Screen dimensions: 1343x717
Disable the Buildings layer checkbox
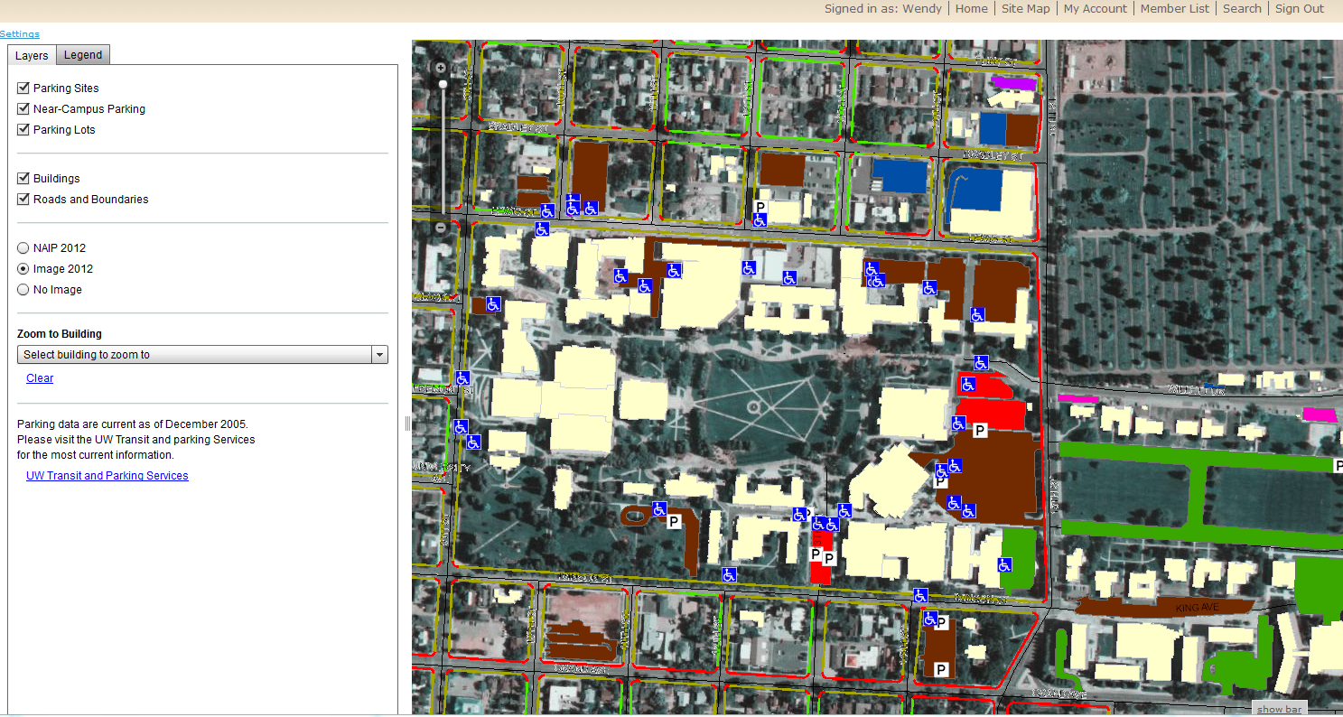[x=23, y=178]
